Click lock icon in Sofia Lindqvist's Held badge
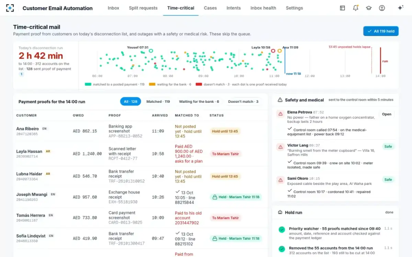Image resolution: width=412 pixels, height=257 pixels. point(215,238)
